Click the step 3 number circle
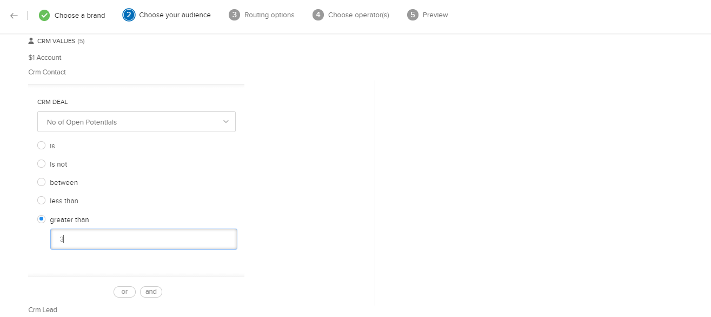 (x=234, y=15)
